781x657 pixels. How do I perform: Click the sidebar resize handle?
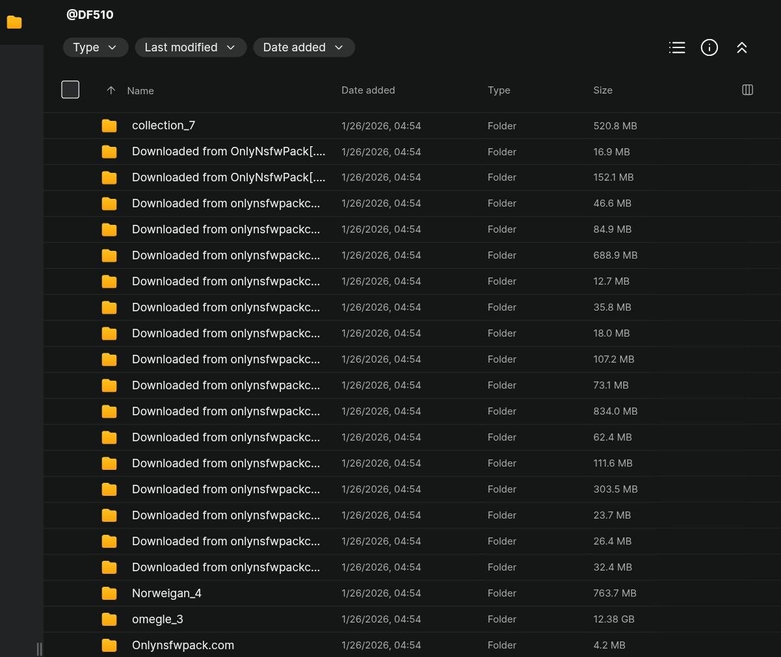click(39, 649)
